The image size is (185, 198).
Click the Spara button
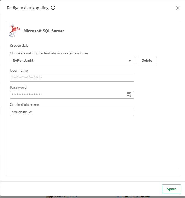[171, 189]
